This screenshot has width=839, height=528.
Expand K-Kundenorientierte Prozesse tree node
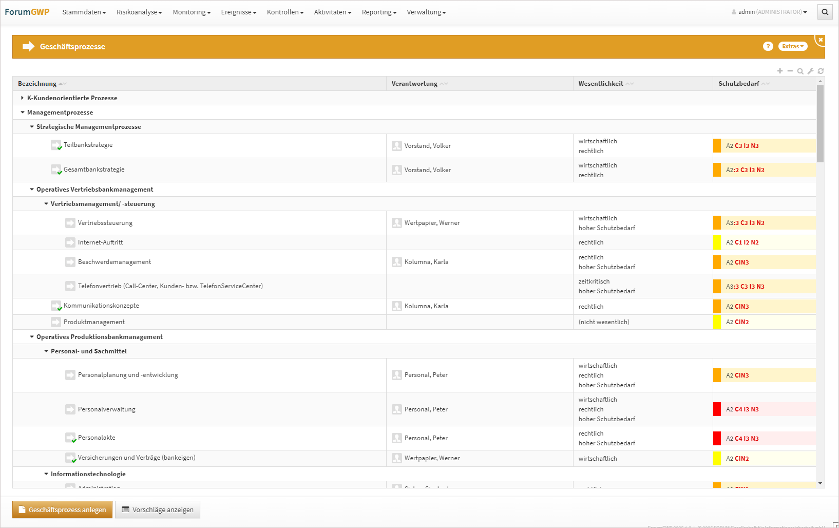point(22,98)
